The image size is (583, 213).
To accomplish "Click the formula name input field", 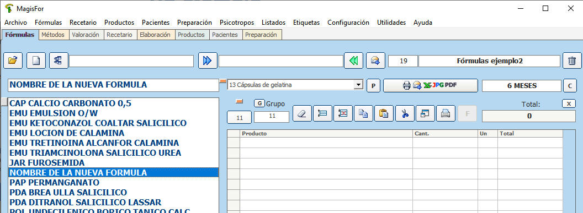I will tap(113, 85).
